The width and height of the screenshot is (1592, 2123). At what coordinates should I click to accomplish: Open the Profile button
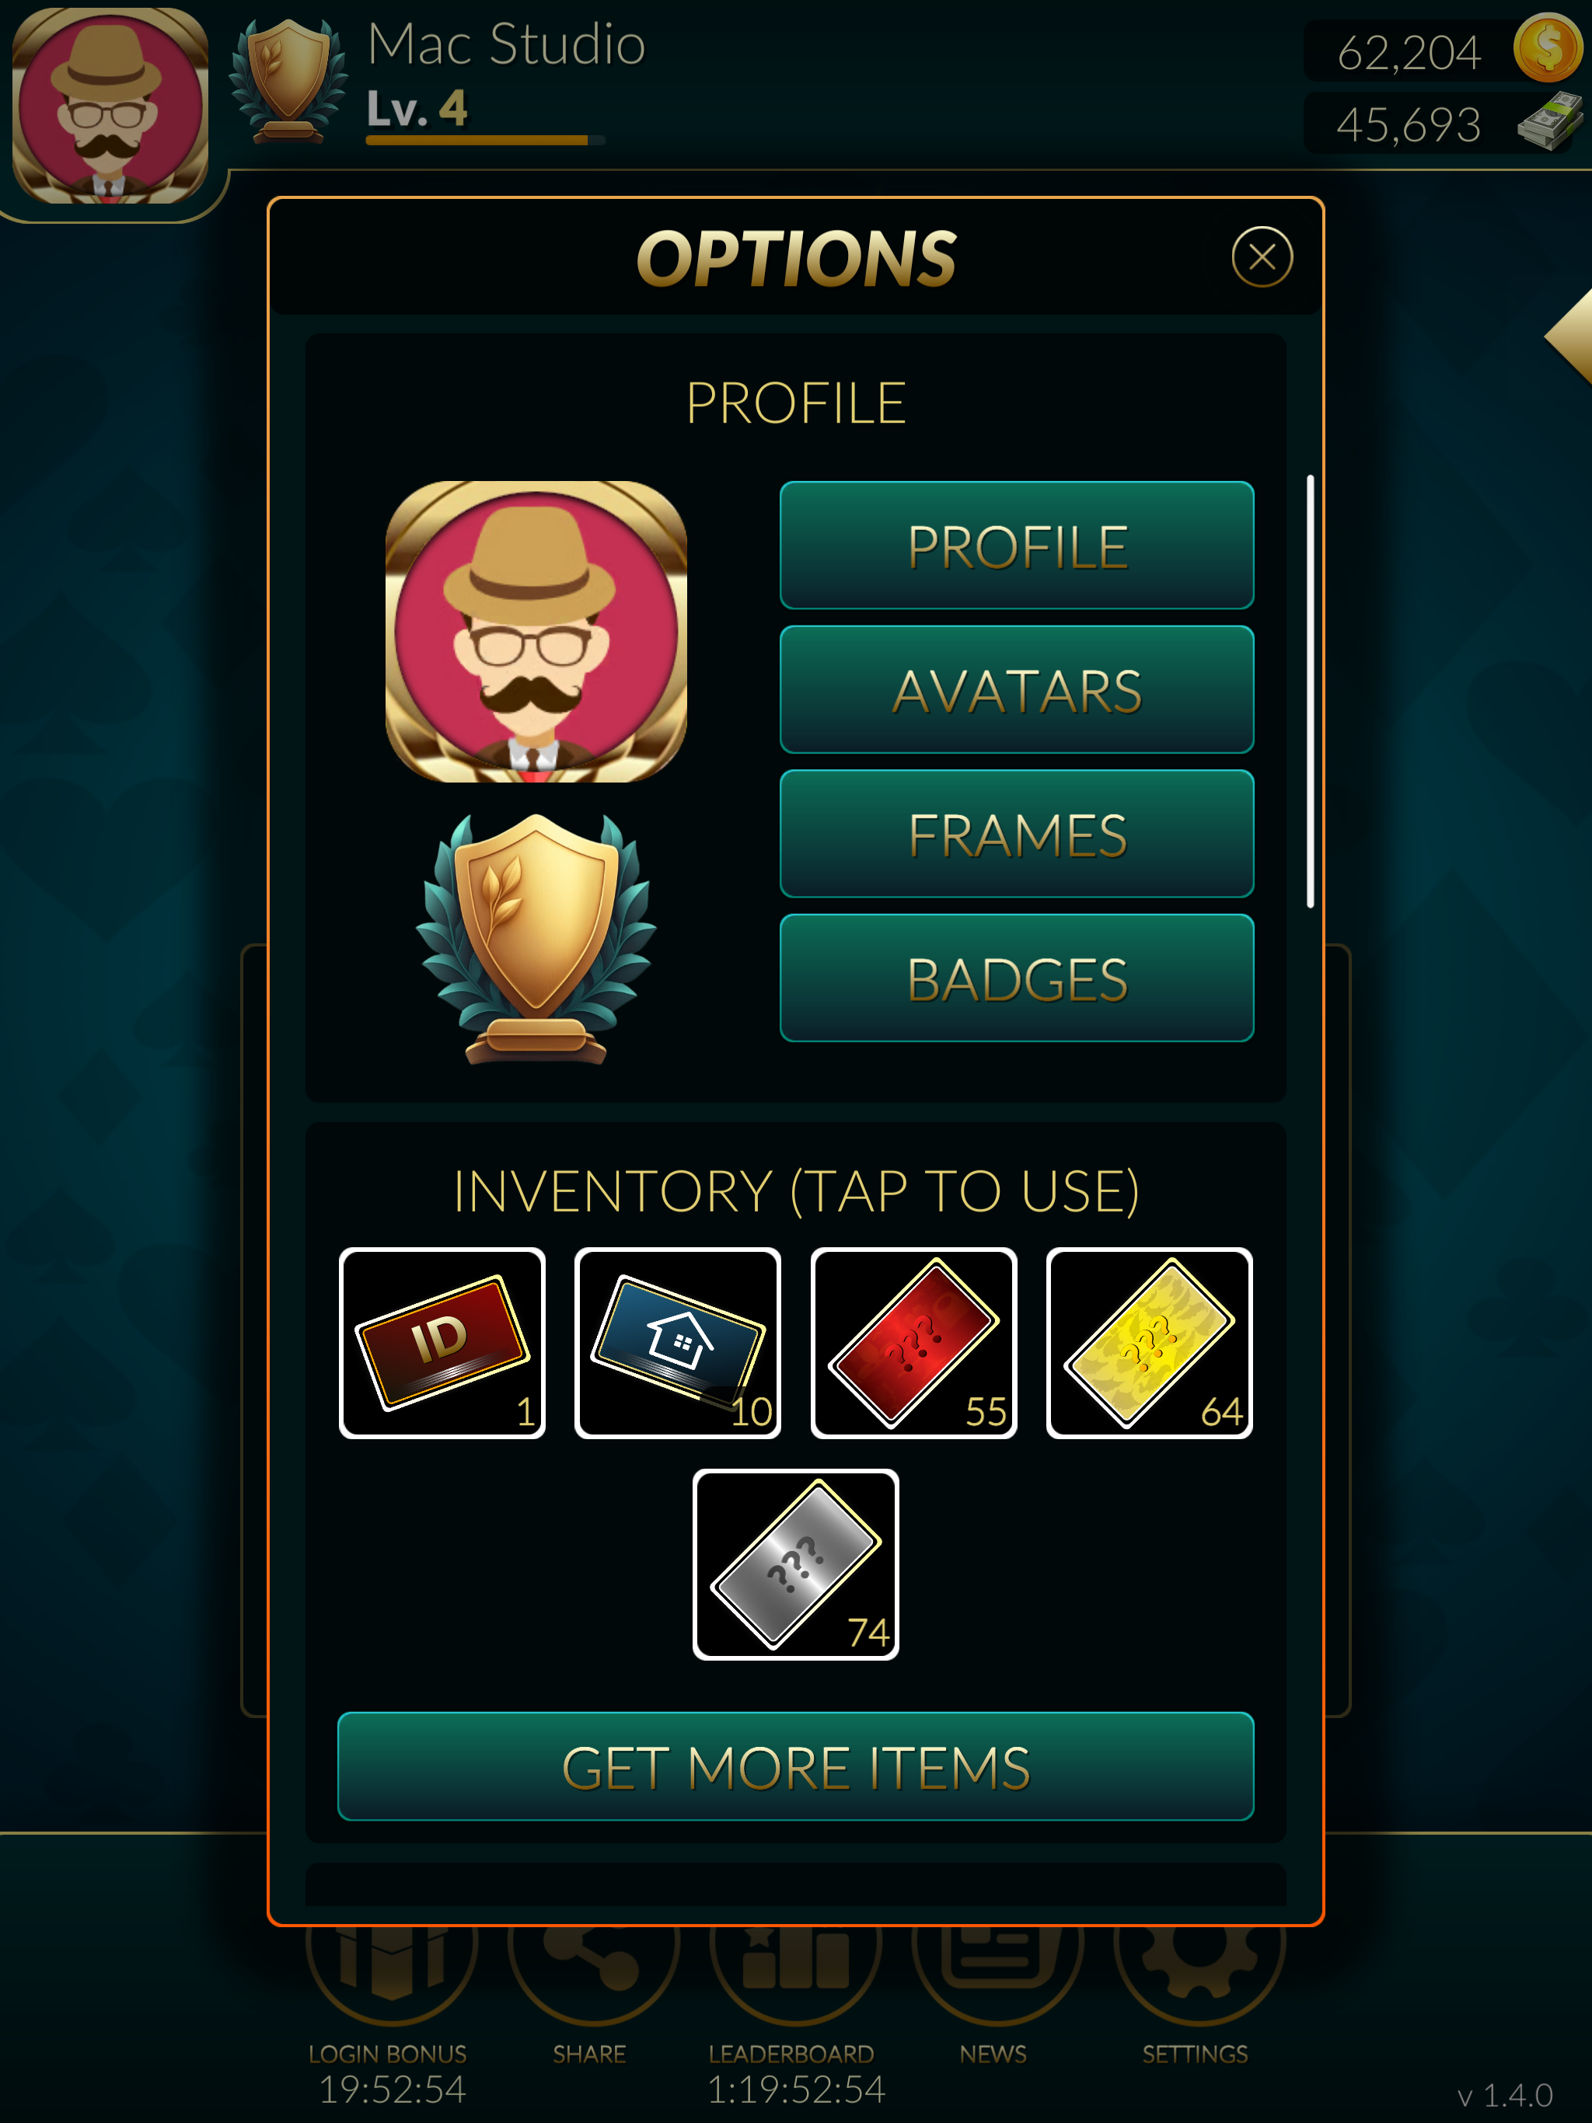[1017, 546]
